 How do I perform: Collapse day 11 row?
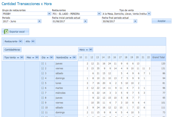(x=42, y=112)
